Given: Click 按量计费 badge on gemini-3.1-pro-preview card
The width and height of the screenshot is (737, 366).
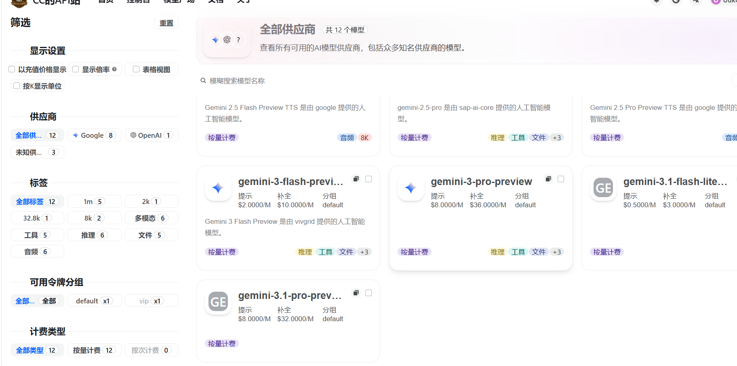Looking at the screenshot, I should coord(222,344).
